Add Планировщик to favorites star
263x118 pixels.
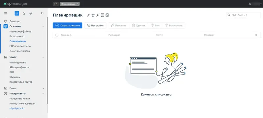(93, 15)
